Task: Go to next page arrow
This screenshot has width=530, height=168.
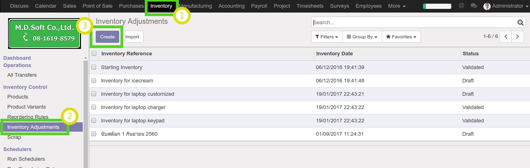Action: tap(517, 36)
